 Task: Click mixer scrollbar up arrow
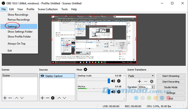[124, 76]
